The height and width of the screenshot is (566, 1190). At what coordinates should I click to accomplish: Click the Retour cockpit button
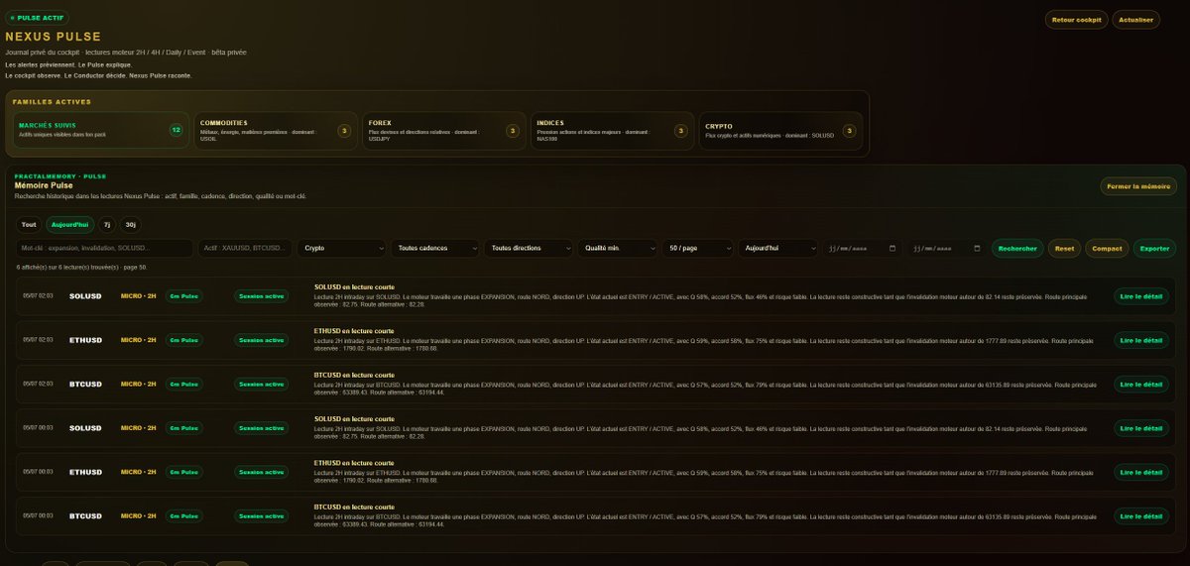[x=1077, y=20]
